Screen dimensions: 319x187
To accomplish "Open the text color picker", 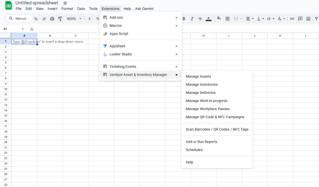I will 208,19.
